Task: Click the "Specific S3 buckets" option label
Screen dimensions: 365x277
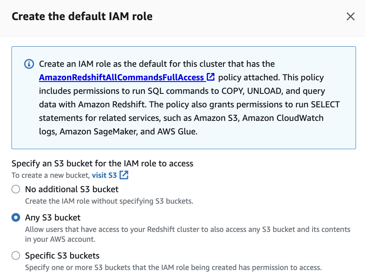Action: coord(62,256)
